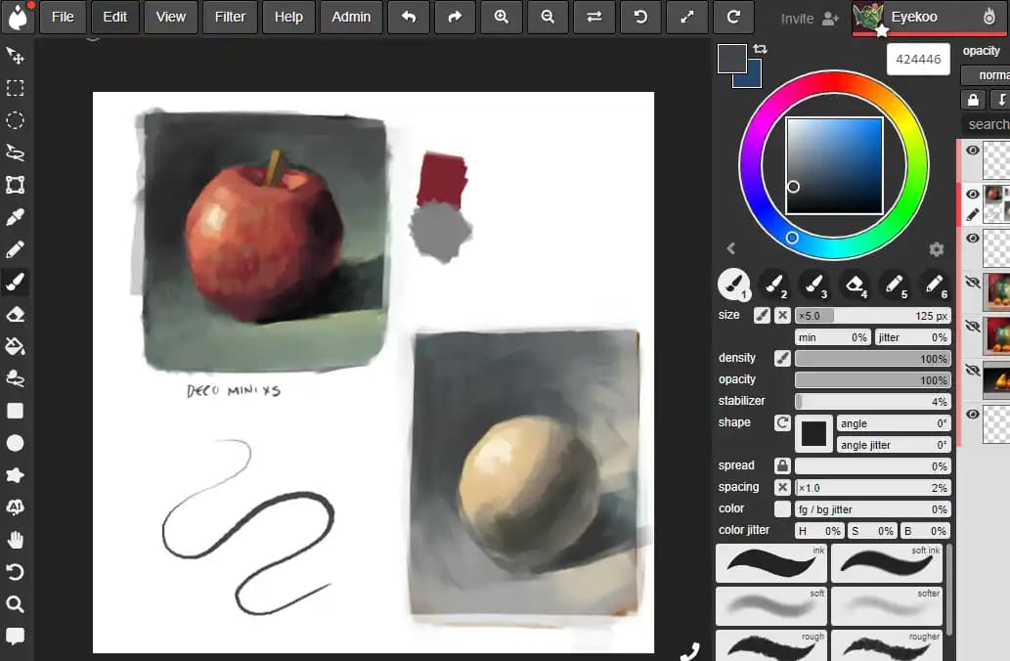
Task: Select the ellipse shape tool
Action: (15, 443)
